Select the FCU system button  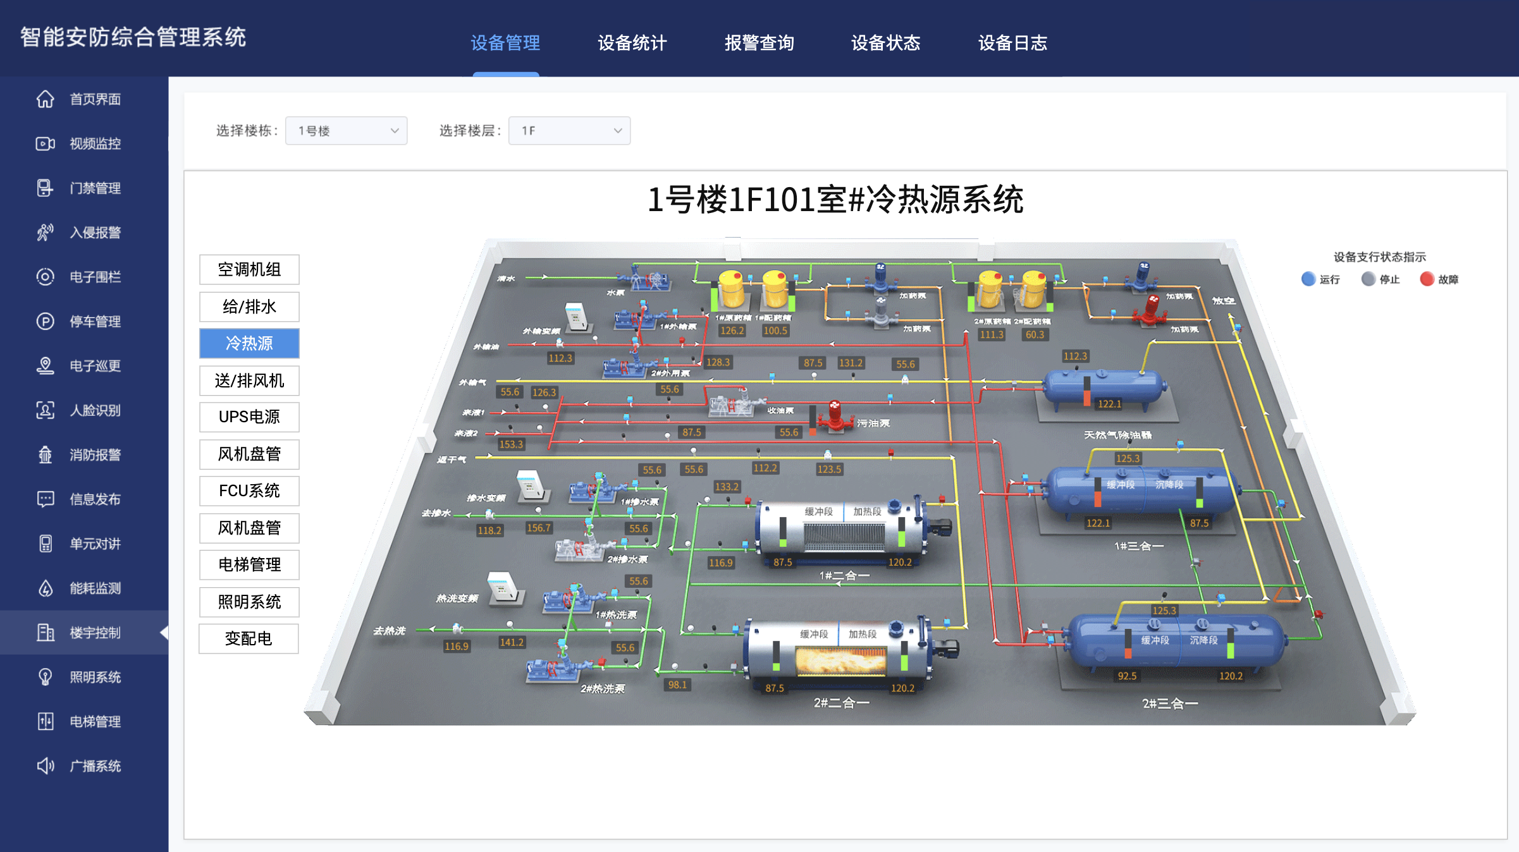(249, 491)
